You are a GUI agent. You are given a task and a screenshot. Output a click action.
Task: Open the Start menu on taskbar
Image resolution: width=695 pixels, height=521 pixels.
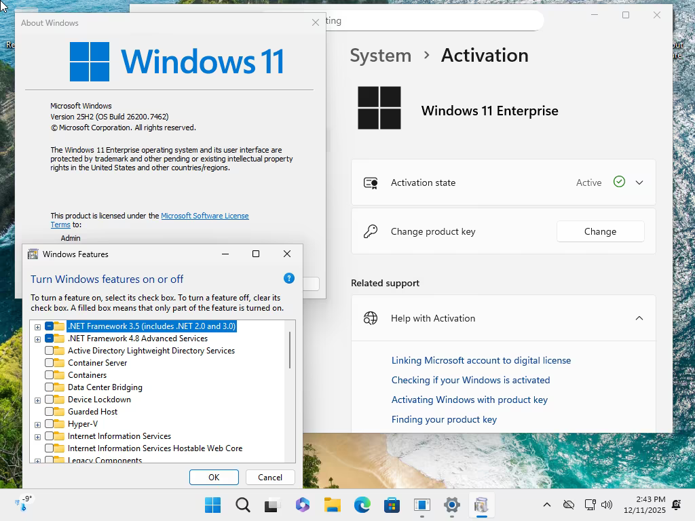point(212,505)
